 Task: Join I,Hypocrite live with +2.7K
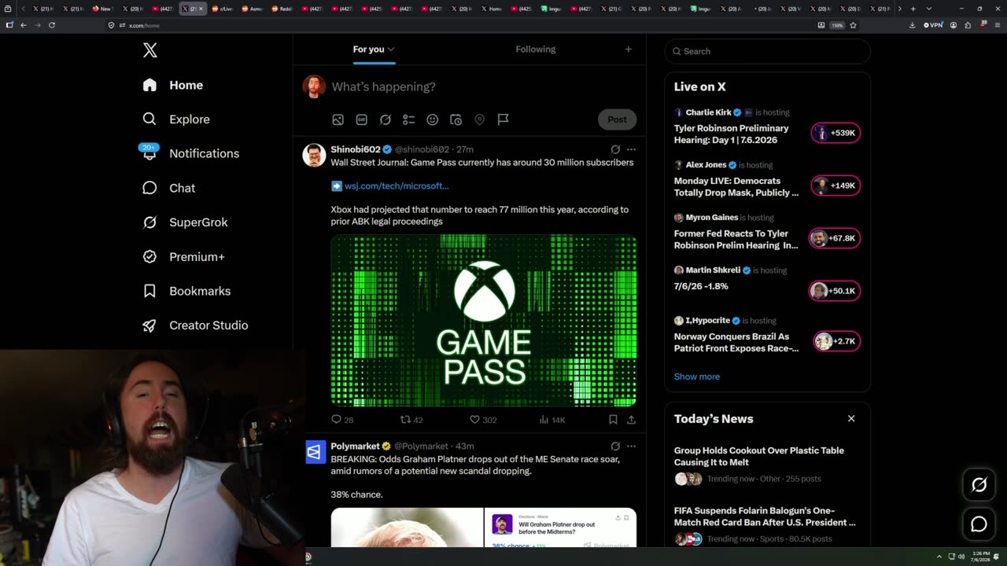(x=836, y=341)
